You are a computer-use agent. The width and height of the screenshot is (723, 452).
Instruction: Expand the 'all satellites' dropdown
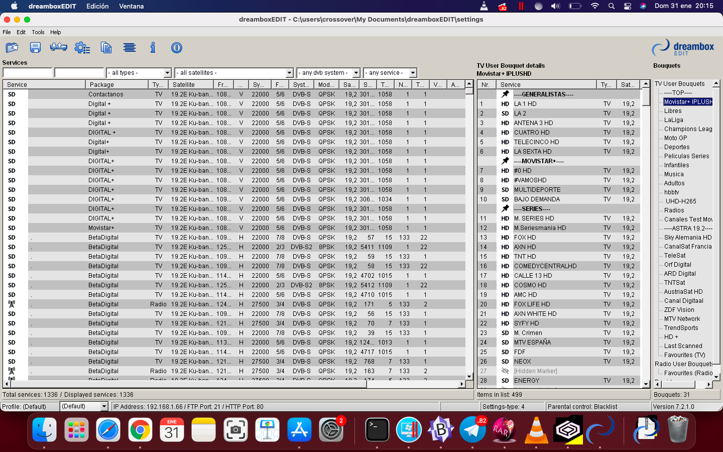point(233,73)
